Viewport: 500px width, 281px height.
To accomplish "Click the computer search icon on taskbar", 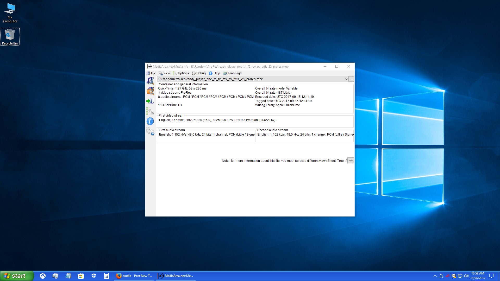I will (55, 276).
